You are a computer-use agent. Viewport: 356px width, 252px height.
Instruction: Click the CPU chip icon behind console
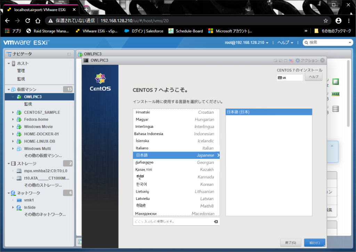coord(335,82)
